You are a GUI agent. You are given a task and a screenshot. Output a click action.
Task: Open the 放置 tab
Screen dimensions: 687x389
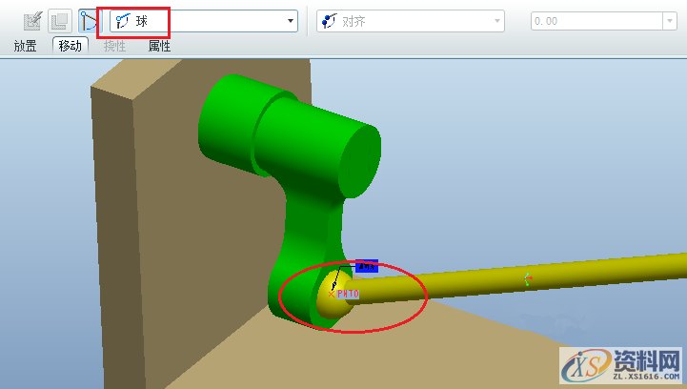click(25, 46)
